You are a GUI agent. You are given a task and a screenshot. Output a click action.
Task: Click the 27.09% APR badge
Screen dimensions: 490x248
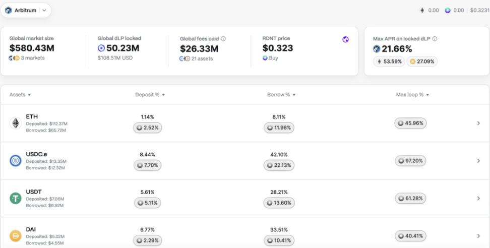click(x=422, y=61)
